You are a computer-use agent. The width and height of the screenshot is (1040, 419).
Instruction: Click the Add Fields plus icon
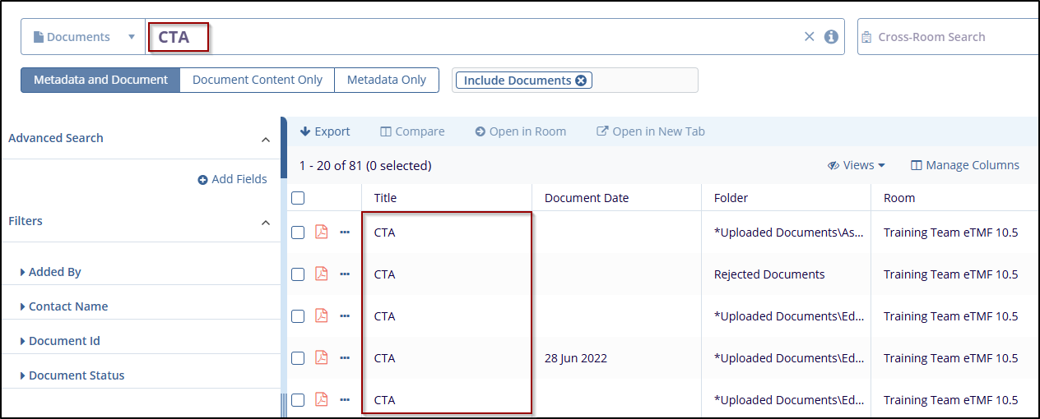coord(202,180)
